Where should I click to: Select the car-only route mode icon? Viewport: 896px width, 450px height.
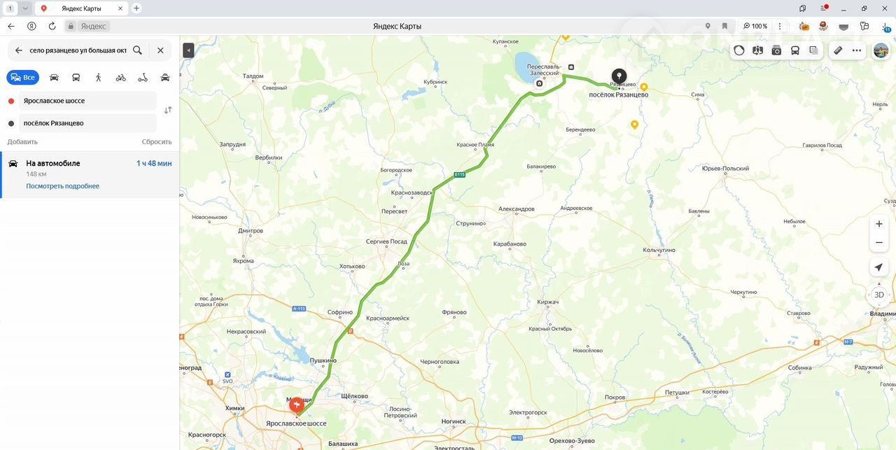54,78
